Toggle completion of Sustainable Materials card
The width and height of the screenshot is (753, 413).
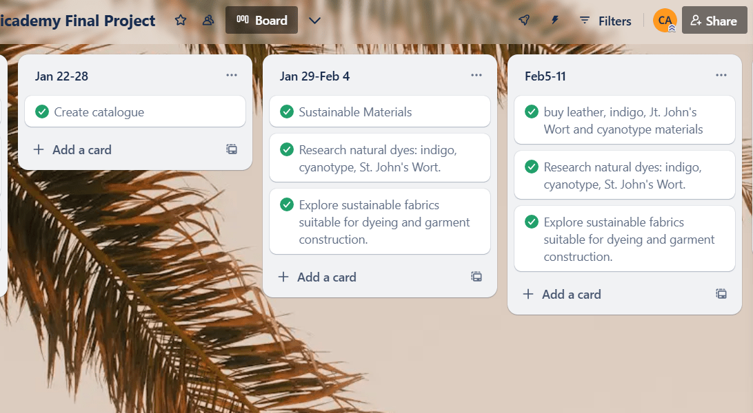tap(287, 112)
